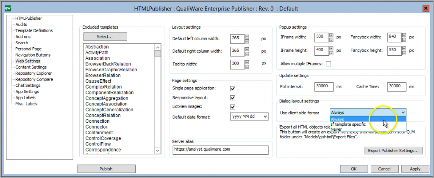Toggle Single page application checkbox
Image resolution: width=434 pixels, height=178 pixels.
(x=233, y=89)
